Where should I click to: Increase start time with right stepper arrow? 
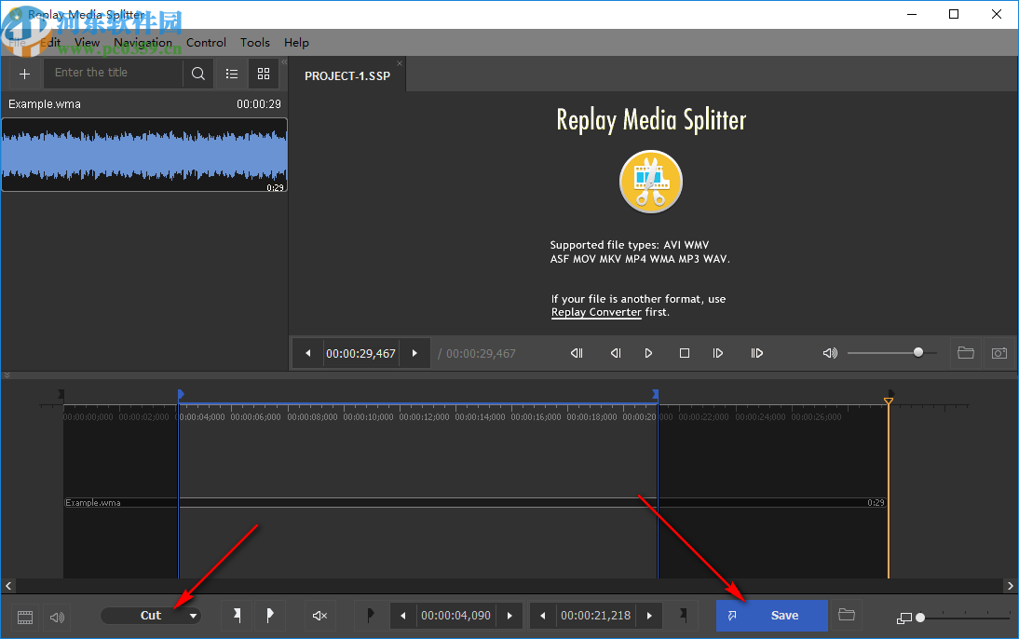point(509,615)
